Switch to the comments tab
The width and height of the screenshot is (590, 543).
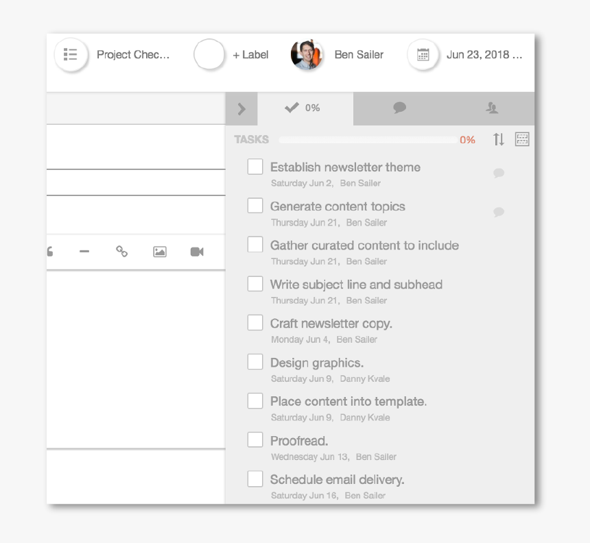(x=399, y=108)
